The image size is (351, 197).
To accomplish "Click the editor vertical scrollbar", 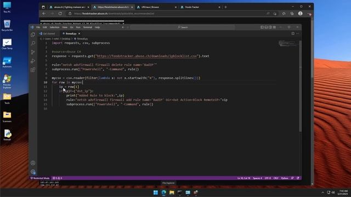I will 300,86.
